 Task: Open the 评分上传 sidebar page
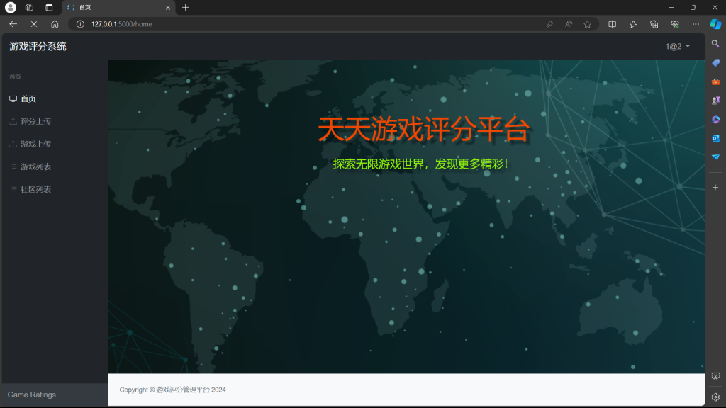35,121
